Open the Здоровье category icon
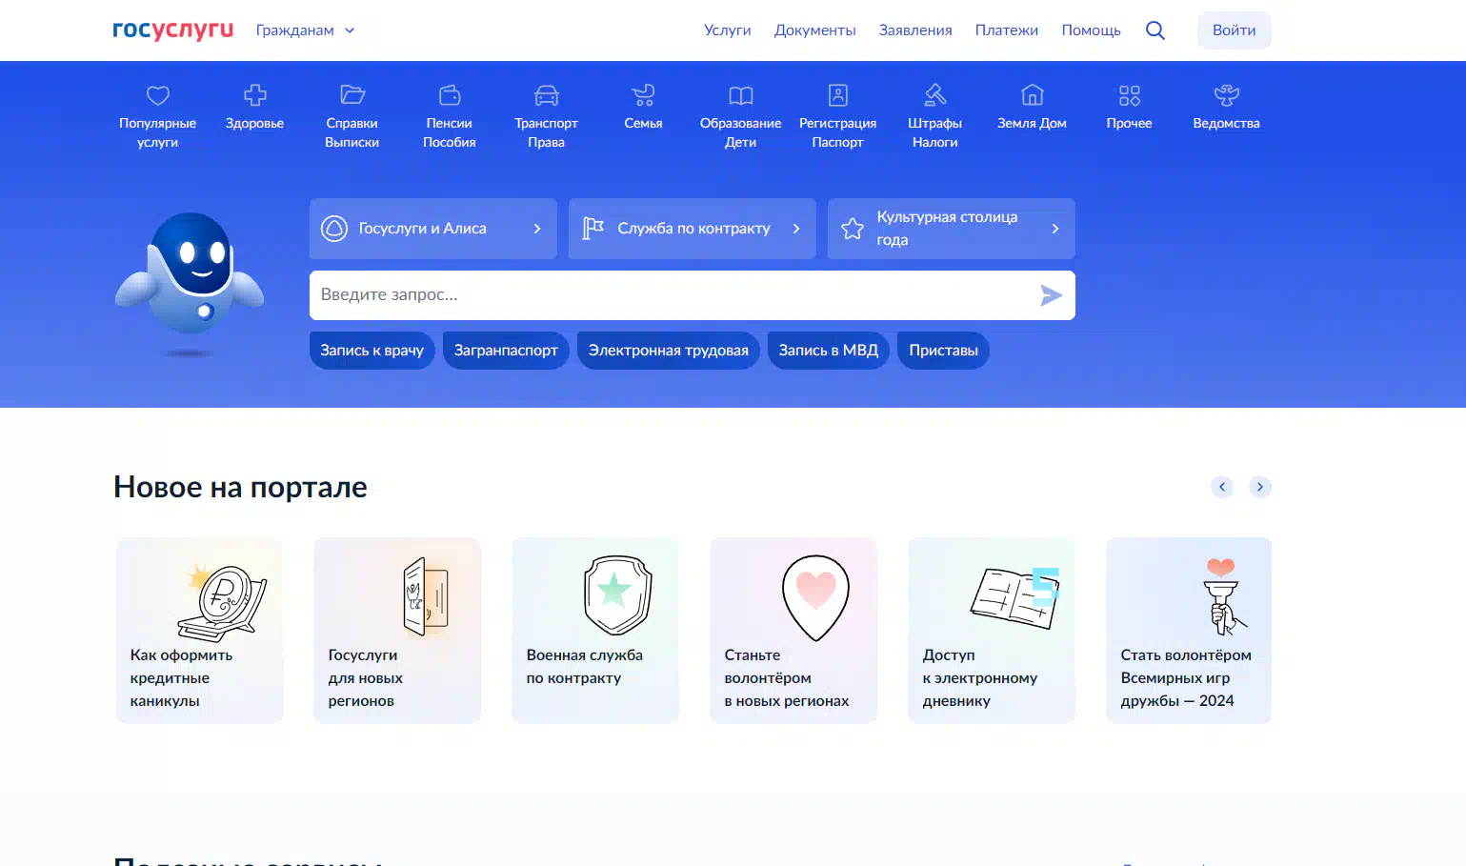 (254, 95)
